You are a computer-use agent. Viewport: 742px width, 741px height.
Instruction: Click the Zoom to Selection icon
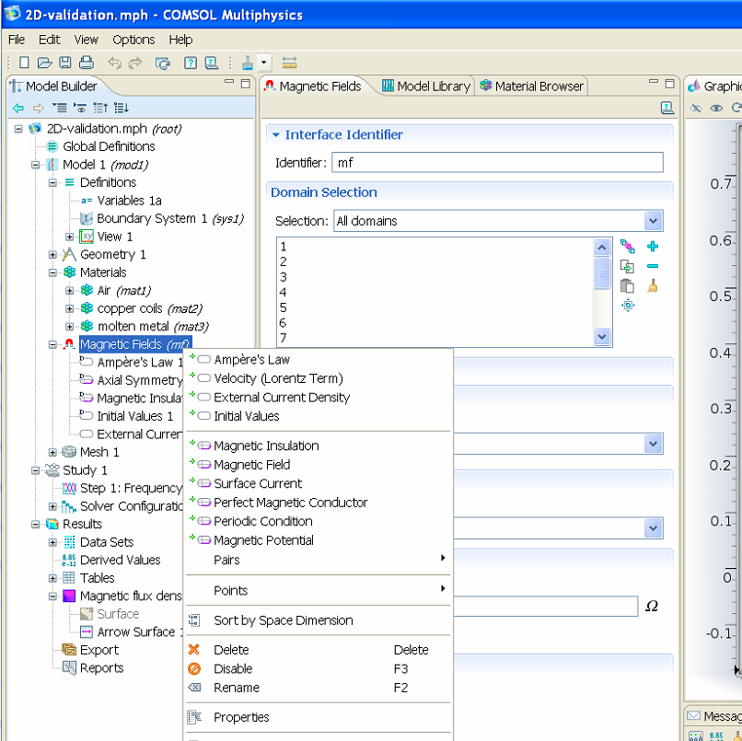628,305
